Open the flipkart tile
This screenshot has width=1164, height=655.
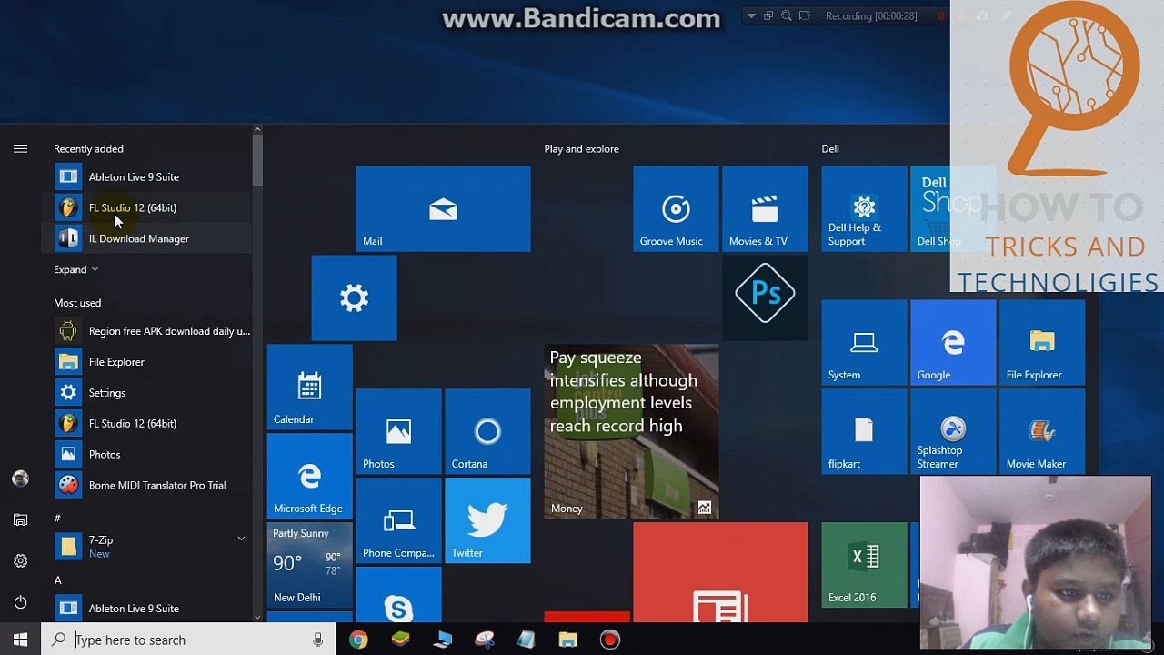pos(864,431)
